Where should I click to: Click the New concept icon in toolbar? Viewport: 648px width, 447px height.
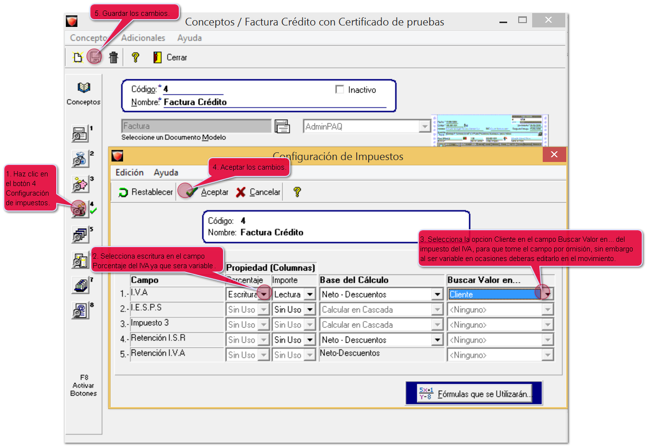tap(77, 58)
